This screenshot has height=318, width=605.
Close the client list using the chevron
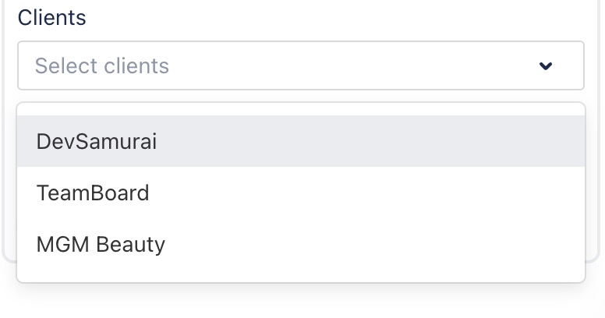click(x=546, y=66)
